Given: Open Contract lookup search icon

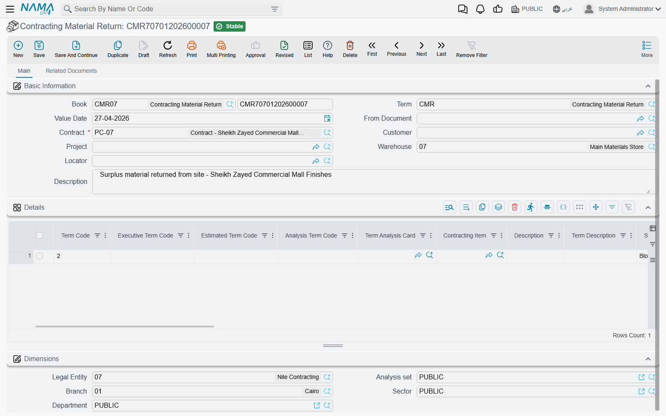Looking at the screenshot, I should pyautogui.click(x=327, y=133).
